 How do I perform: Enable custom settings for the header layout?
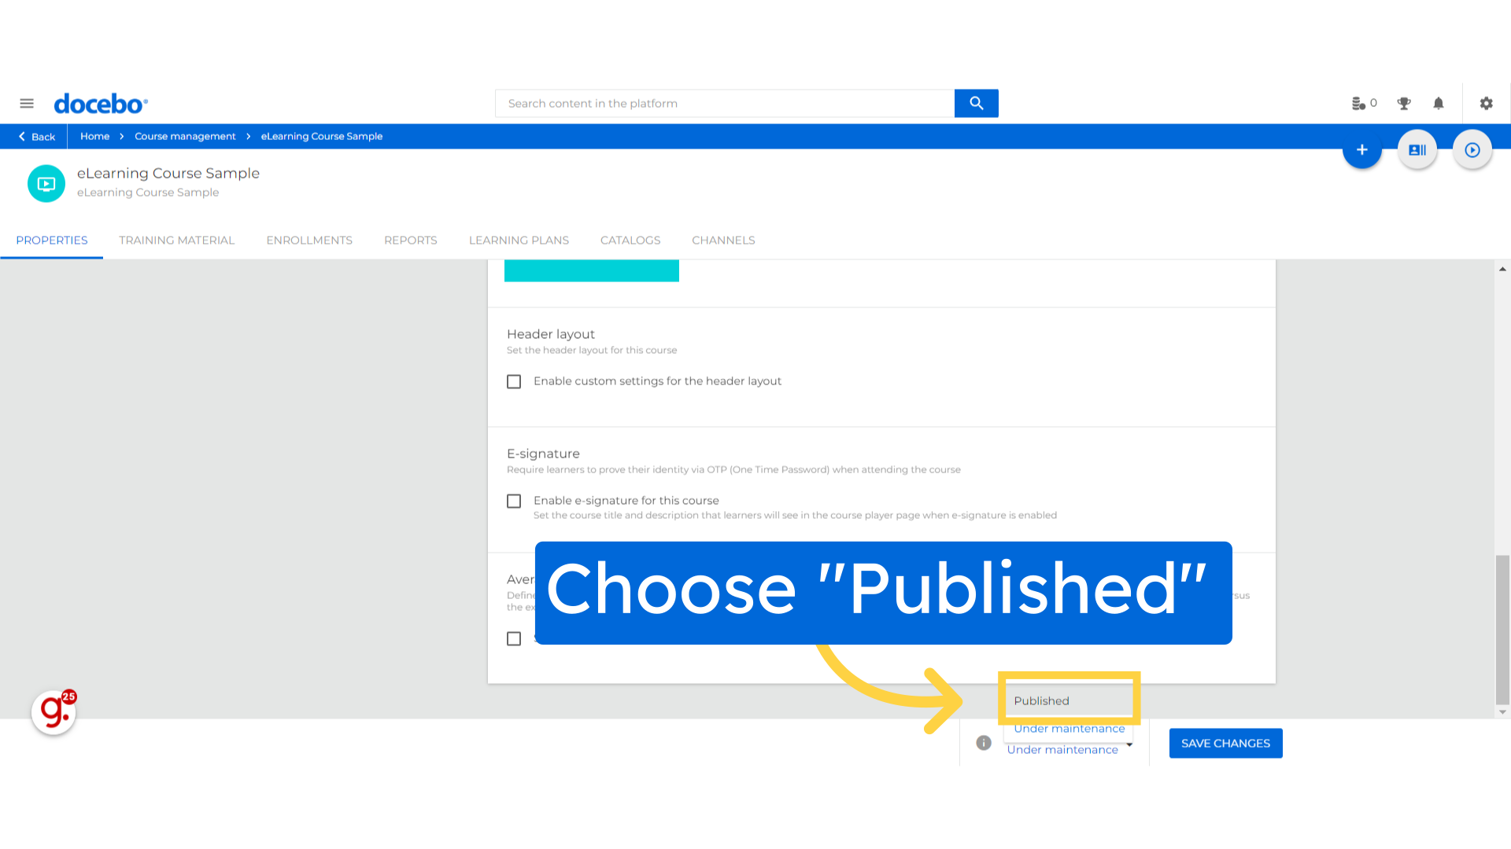tap(514, 381)
